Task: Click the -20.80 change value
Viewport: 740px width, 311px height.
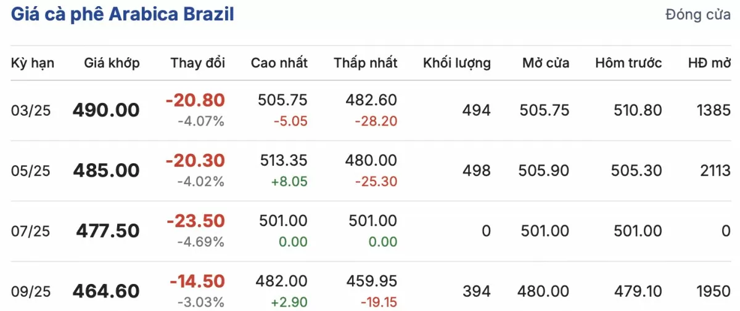Action: (x=195, y=100)
